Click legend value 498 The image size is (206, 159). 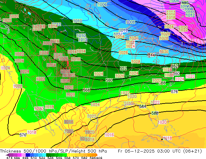25,158
